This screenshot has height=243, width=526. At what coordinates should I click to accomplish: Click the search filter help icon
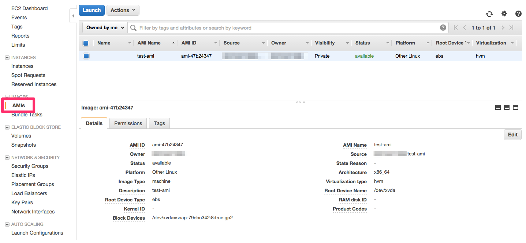(x=443, y=28)
